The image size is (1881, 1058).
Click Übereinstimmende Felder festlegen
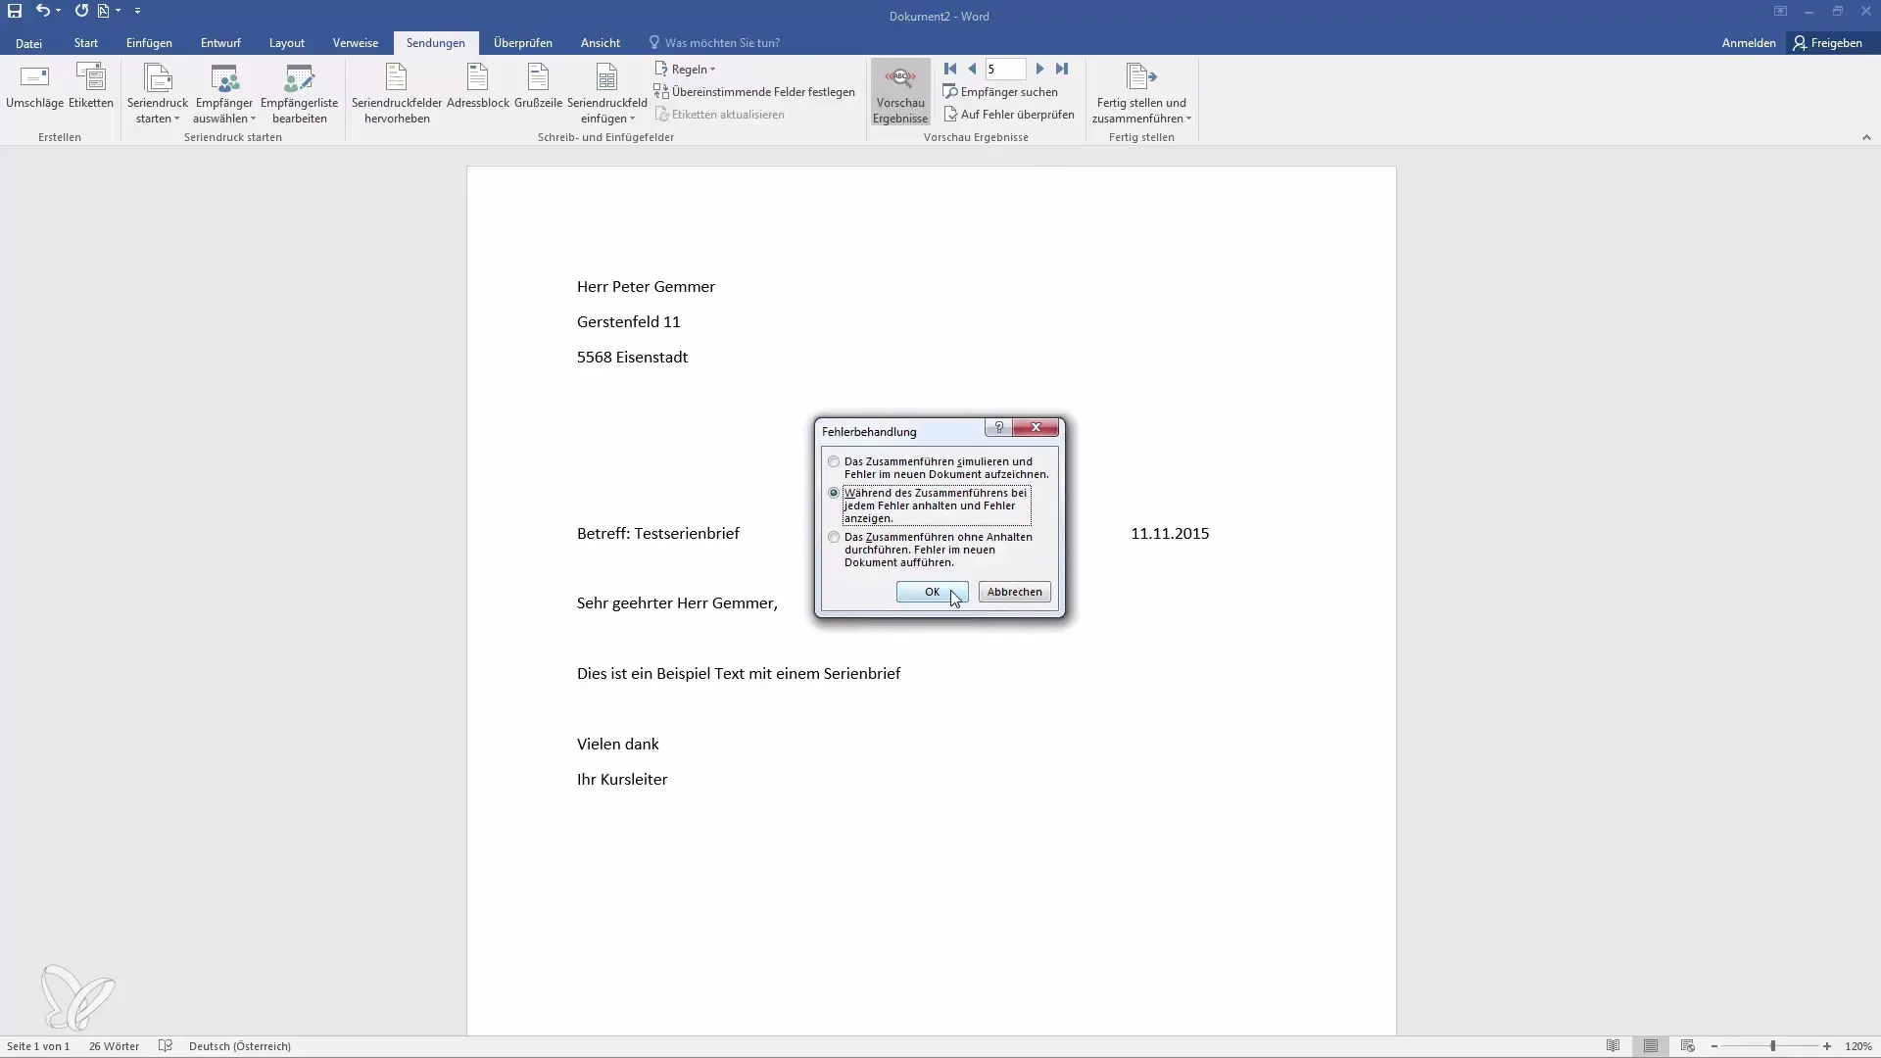(x=754, y=92)
